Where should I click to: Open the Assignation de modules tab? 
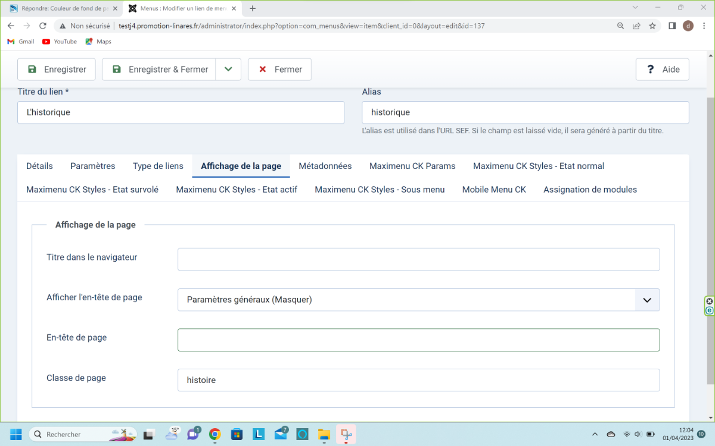(590, 190)
